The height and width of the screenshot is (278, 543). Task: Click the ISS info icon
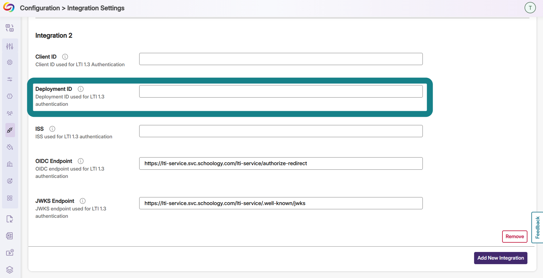click(52, 129)
